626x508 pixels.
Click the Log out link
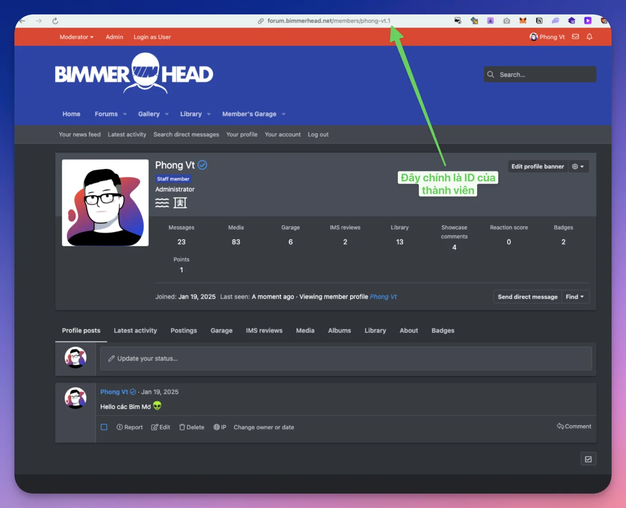[318, 134]
